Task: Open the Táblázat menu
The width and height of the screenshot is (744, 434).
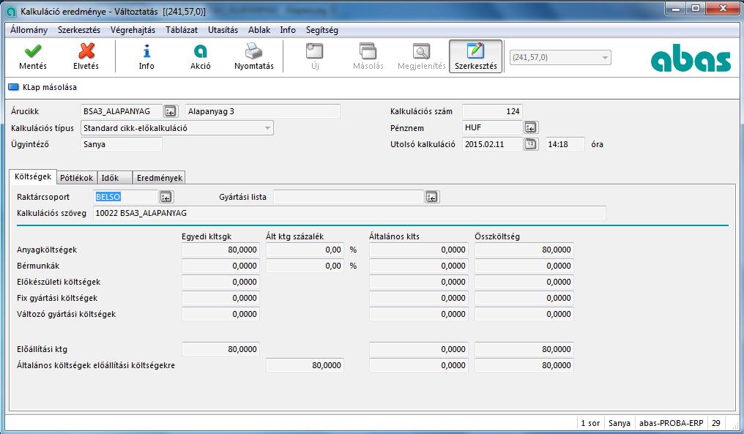Action: [x=182, y=30]
